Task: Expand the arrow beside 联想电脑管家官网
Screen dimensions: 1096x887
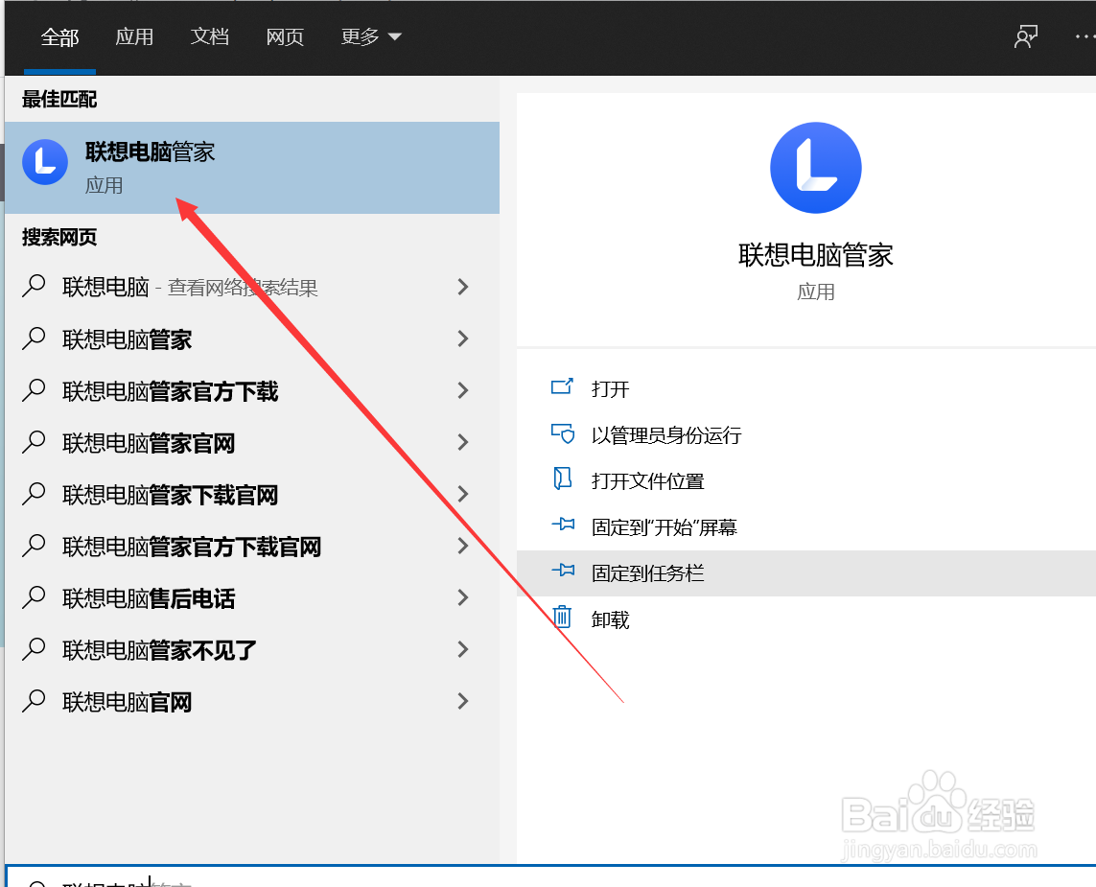Action: tap(463, 442)
